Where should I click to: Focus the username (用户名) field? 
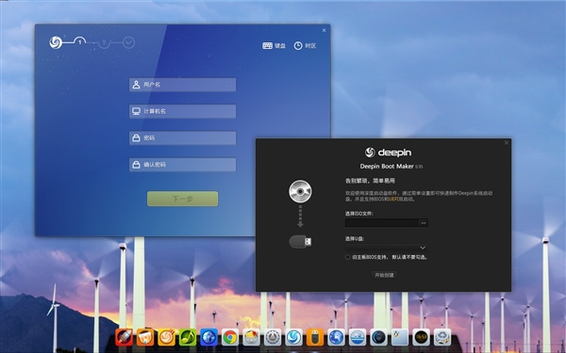click(x=183, y=85)
